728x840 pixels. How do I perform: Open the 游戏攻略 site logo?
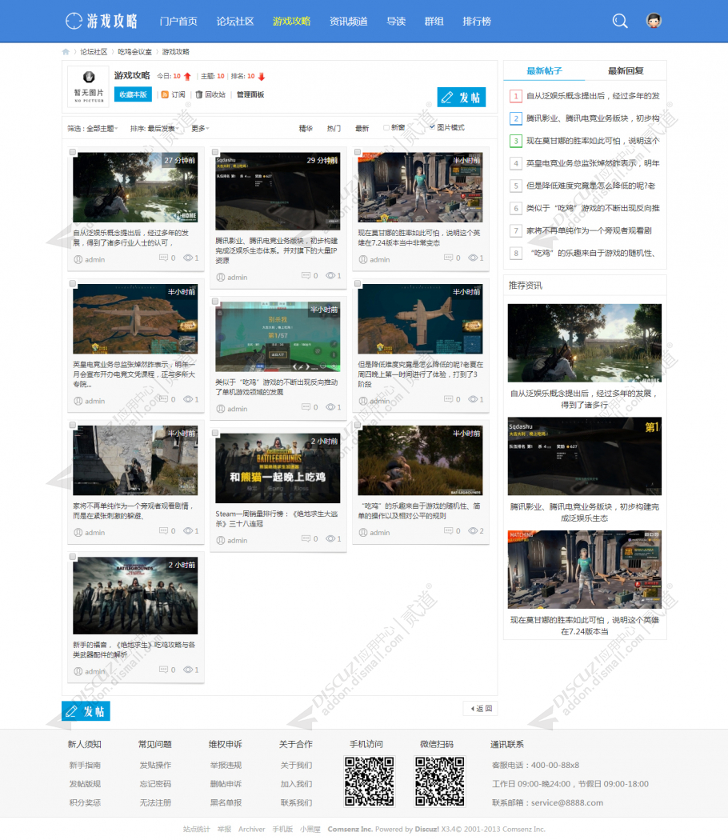coord(102,21)
